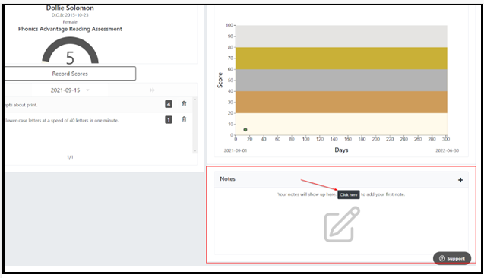The image size is (484, 278).
Task: Click the gold 60-80 score band
Action: (x=341, y=58)
